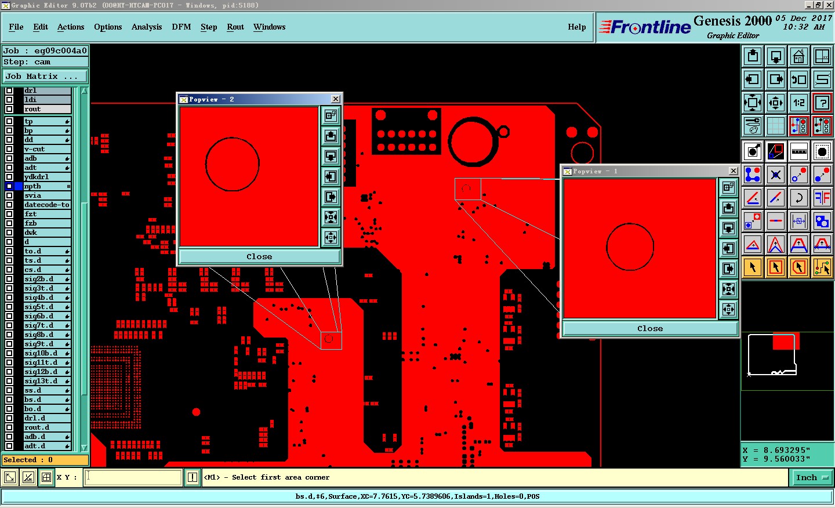835x508 pixels.
Task: Click the wrench and palette settings icon
Action: pyautogui.click(x=753, y=125)
